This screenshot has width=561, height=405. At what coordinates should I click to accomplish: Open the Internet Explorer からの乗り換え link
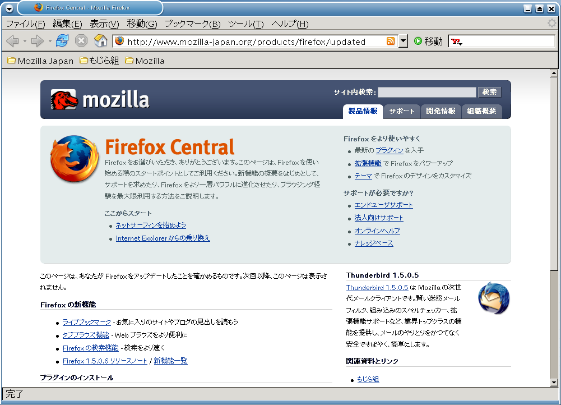point(163,238)
